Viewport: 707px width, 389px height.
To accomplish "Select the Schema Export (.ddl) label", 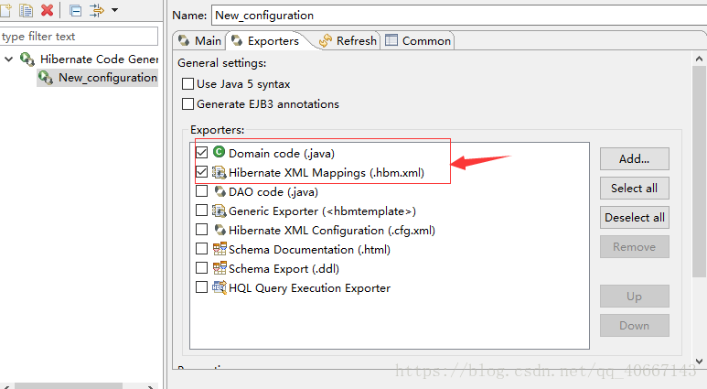I will pos(284,269).
